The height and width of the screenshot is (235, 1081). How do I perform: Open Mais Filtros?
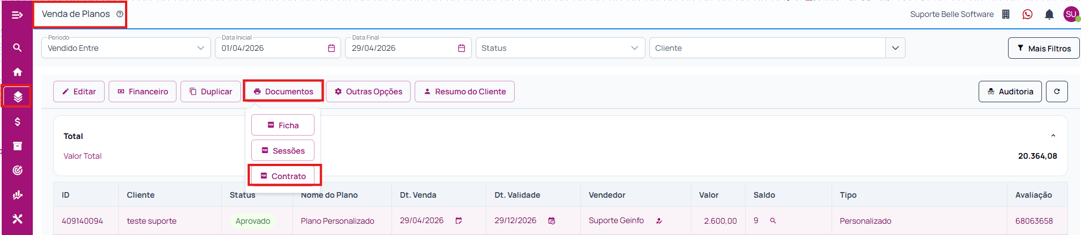[x=1044, y=48]
